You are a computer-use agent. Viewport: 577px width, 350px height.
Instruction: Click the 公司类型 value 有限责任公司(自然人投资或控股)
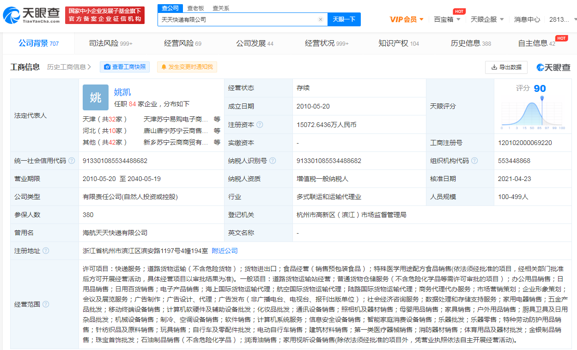[x=130, y=197]
